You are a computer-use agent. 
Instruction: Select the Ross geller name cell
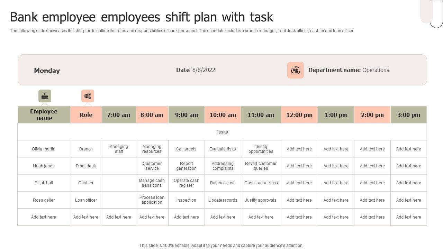tap(44, 200)
